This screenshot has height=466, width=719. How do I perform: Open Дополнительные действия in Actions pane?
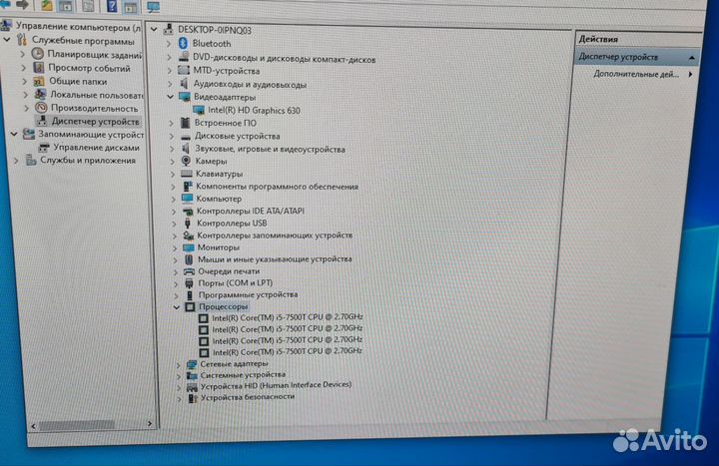(635, 74)
